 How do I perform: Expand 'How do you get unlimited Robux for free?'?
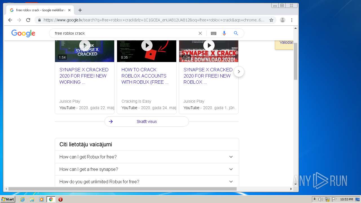tap(147, 182)
